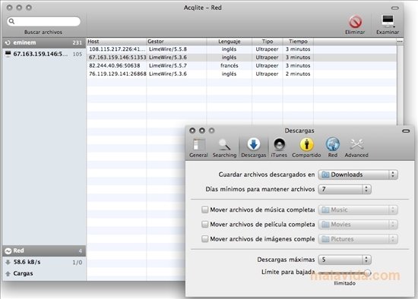Click the Buscar archivos search field
The width and height of the screenshot is (418, 299).
[44, 21]
